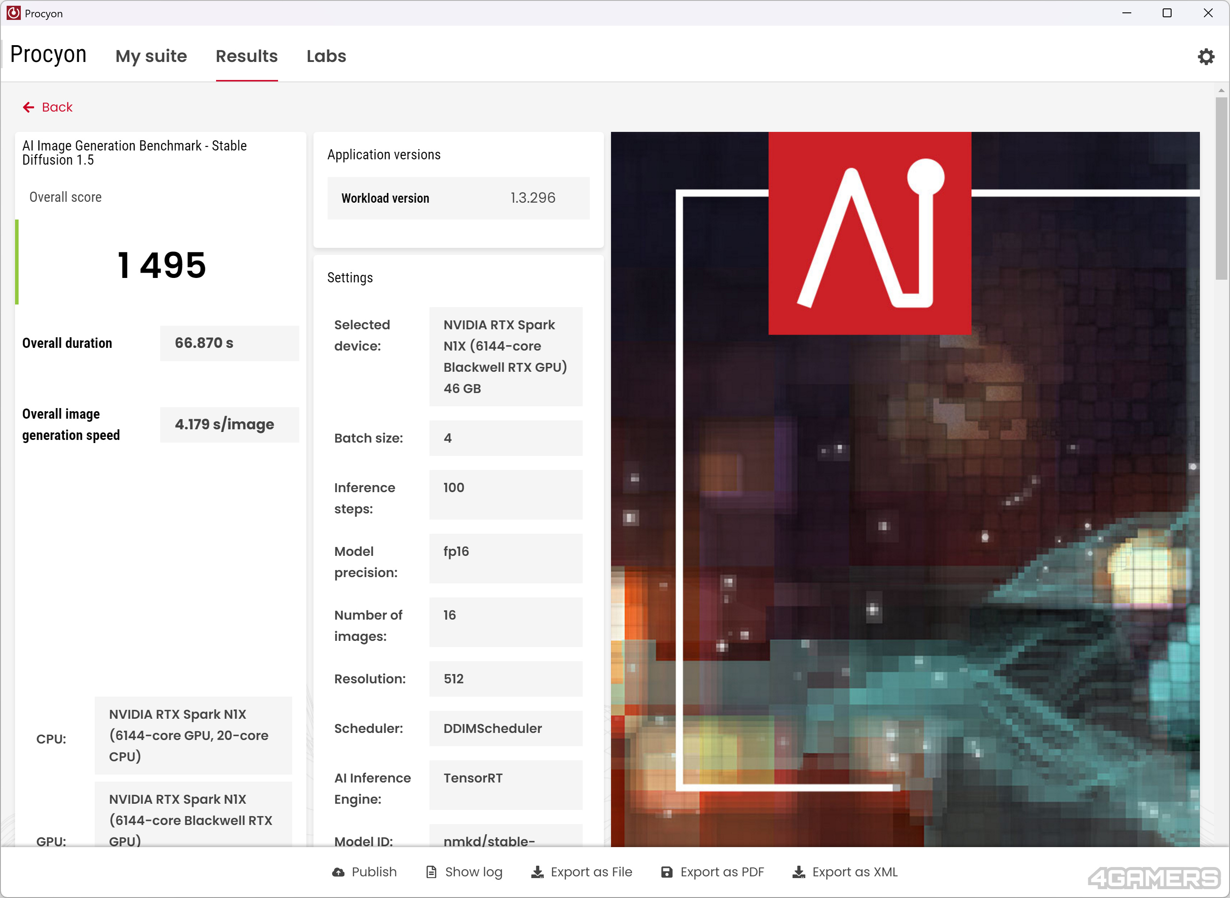The width and height of the screenshot is (1230, 898).
Task: Click the Export as XML download icon
Action: click(x=799, y=872)
